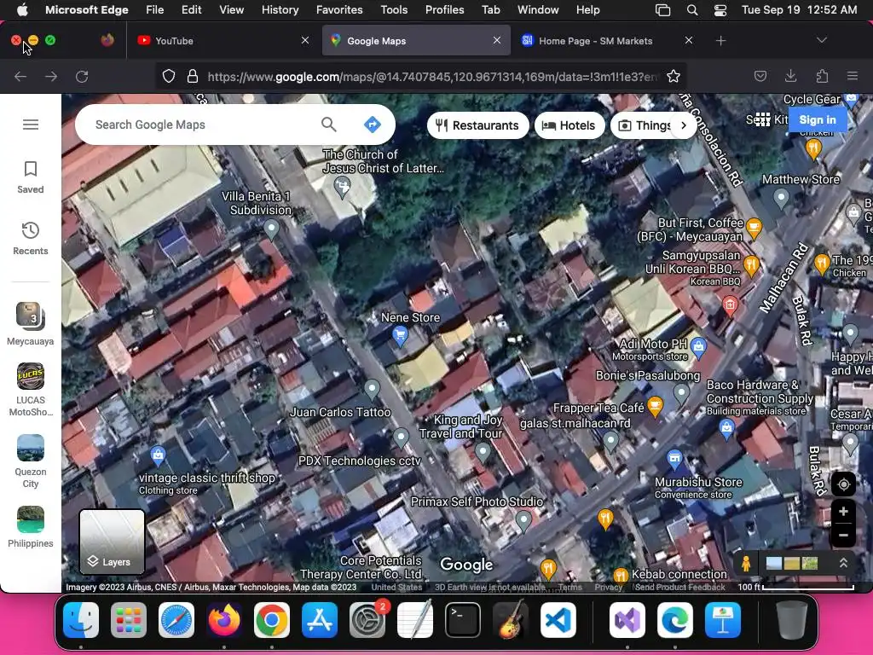Expand the tab list dropdown

821,40
